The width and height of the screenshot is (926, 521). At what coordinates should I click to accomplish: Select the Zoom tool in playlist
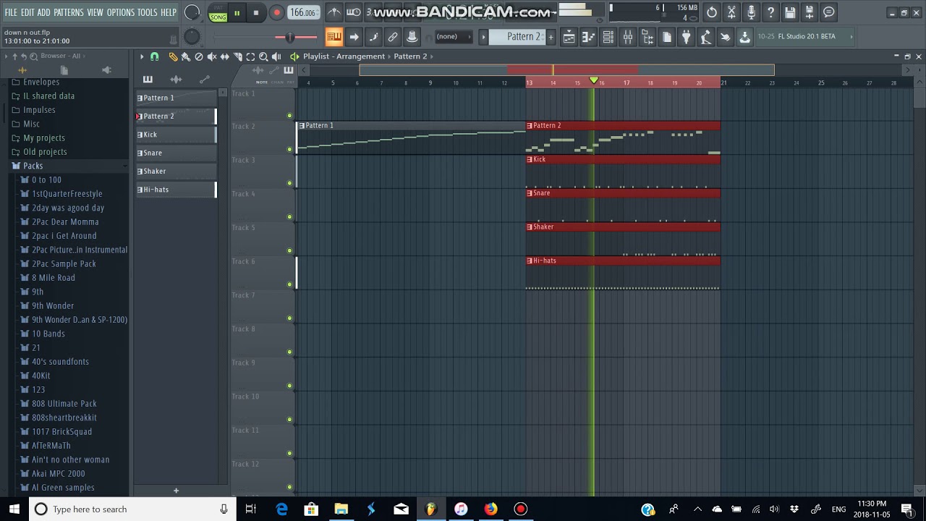click(x=263, y=56)
